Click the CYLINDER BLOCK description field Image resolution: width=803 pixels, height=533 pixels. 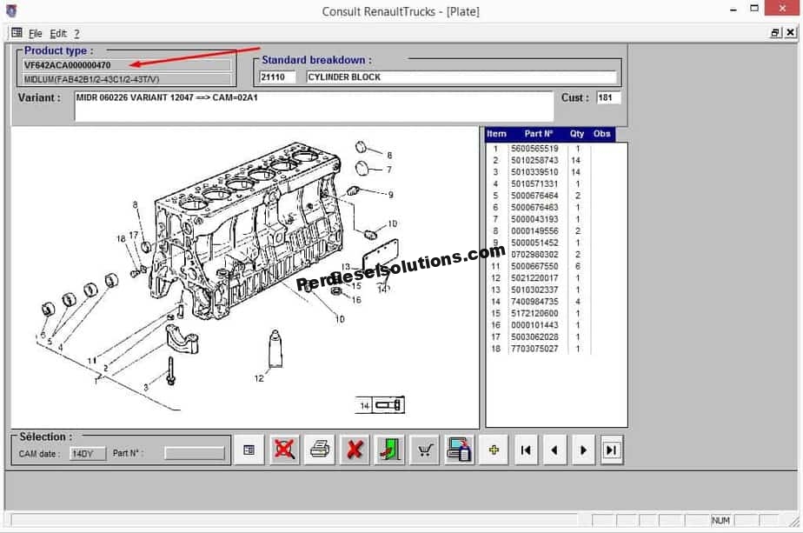[x=461, y=77]
